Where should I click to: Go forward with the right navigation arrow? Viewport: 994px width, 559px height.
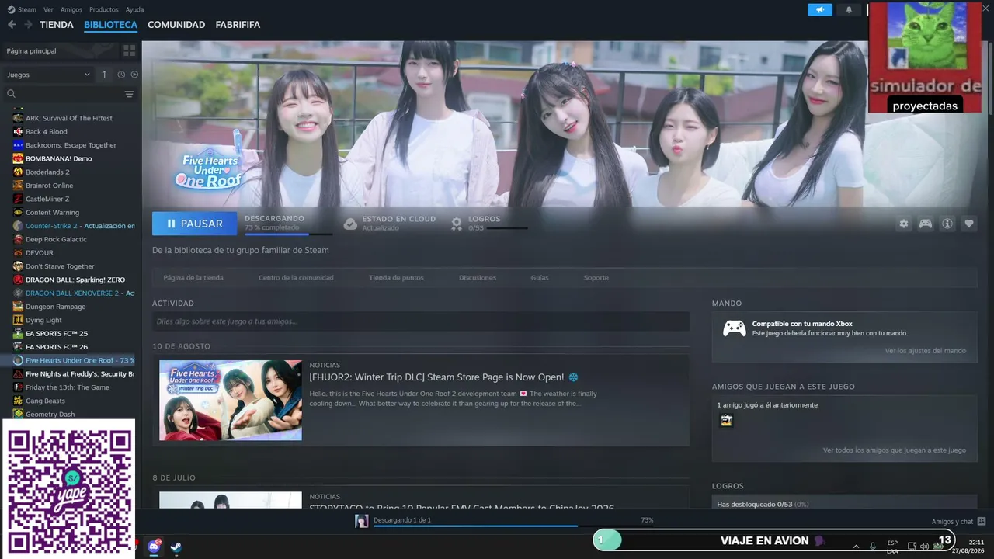coord(28,25)
